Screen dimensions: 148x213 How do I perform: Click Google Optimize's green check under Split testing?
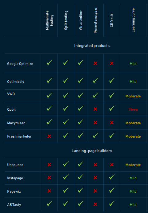[x=66, y=62]
